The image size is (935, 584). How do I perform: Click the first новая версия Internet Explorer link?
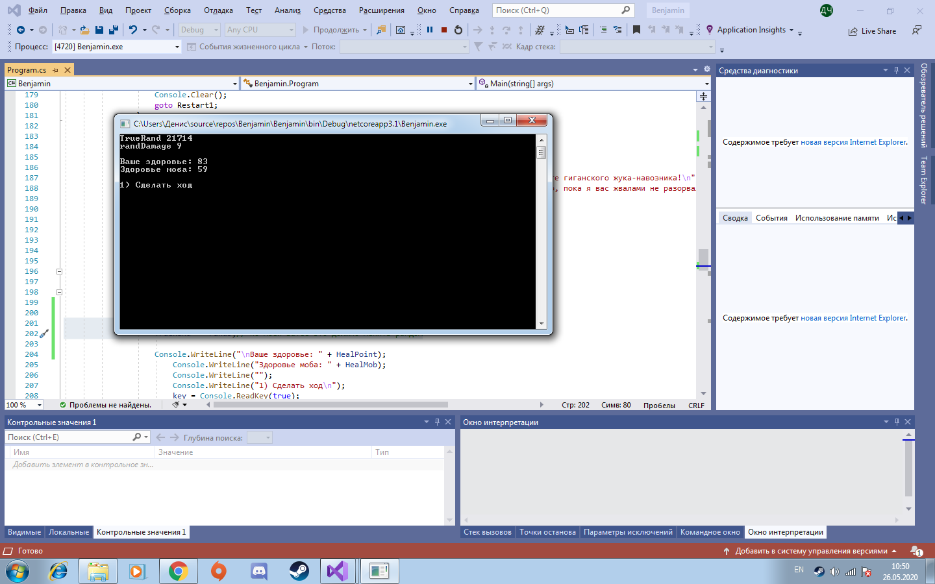coord(853,142)
